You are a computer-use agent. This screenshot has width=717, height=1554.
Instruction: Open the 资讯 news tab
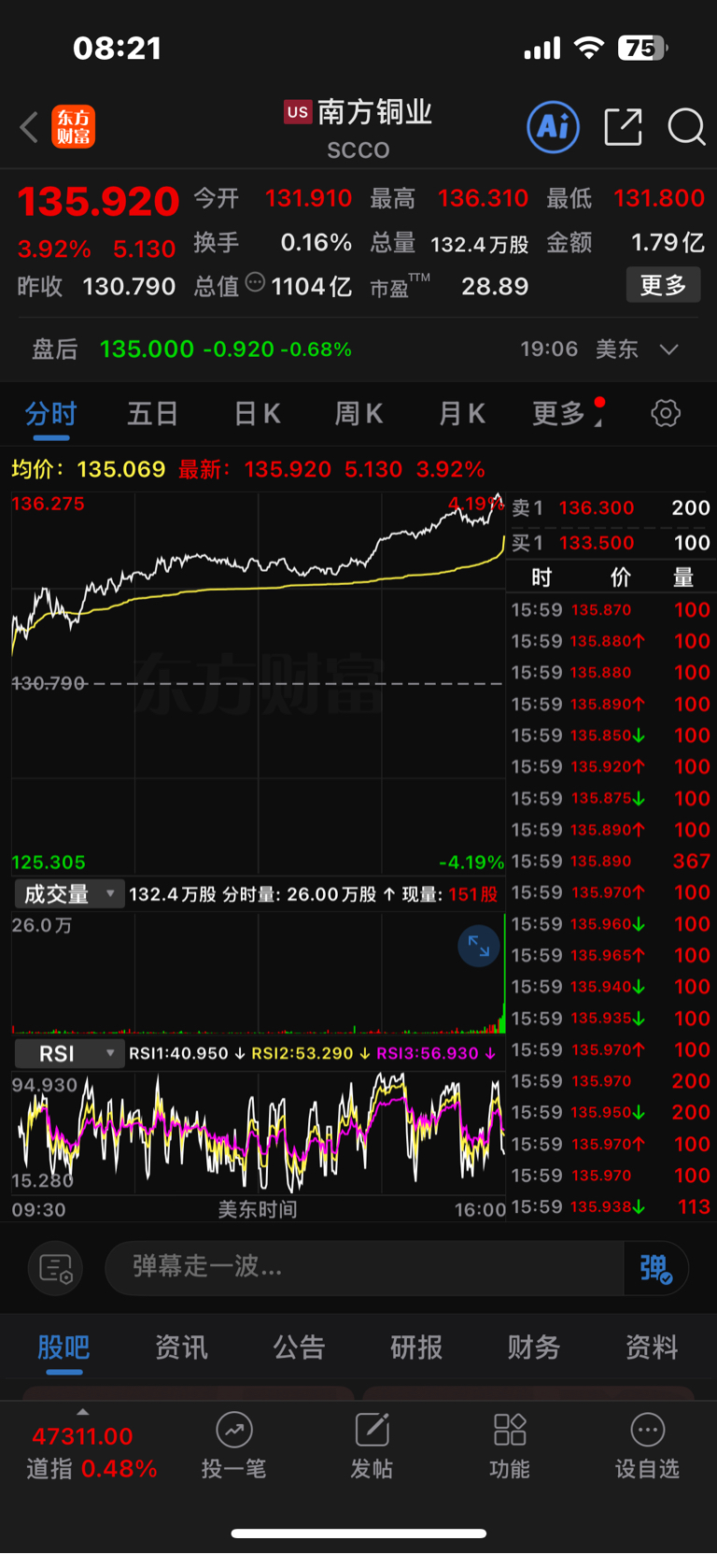point(181,1347)
